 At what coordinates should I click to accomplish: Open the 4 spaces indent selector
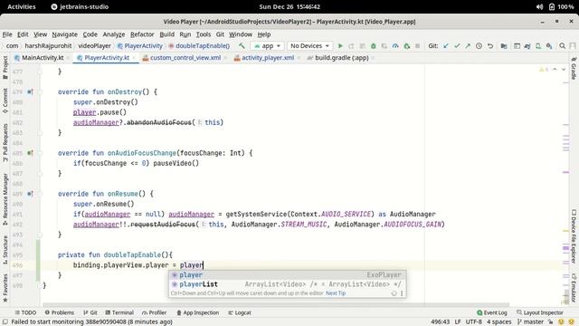pyautogui.click(x=498, y=322)
